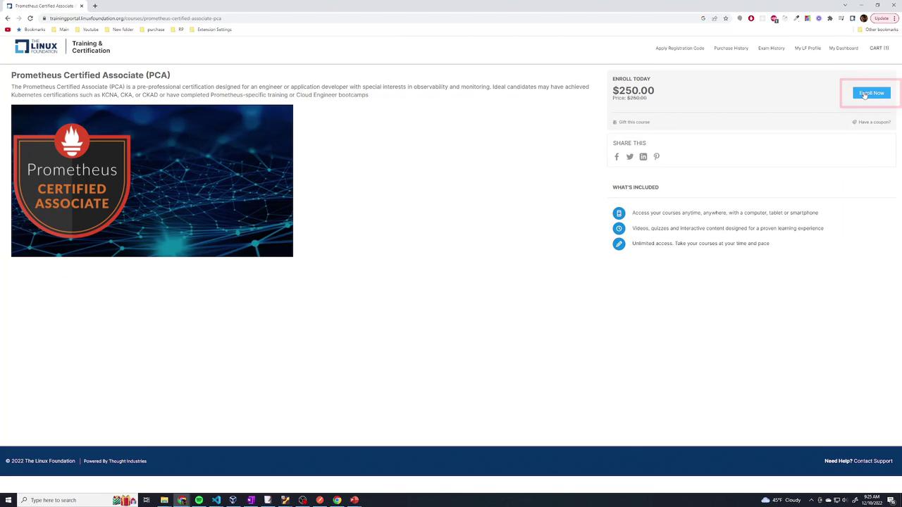This screenshot has height=507, width=902.
Task: Click the share page icon in address bar
Action: (x=715, y=18)
